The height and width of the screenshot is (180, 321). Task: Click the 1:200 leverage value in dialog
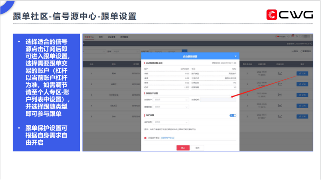tap(187, 87)
